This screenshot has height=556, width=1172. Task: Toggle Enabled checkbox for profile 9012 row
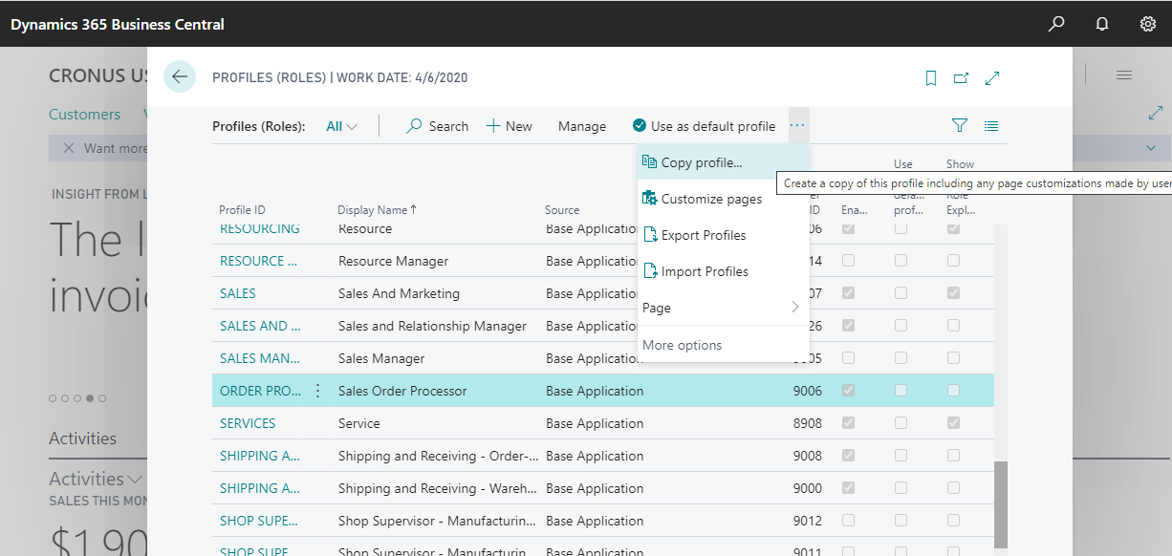click(x=849, y=521)
